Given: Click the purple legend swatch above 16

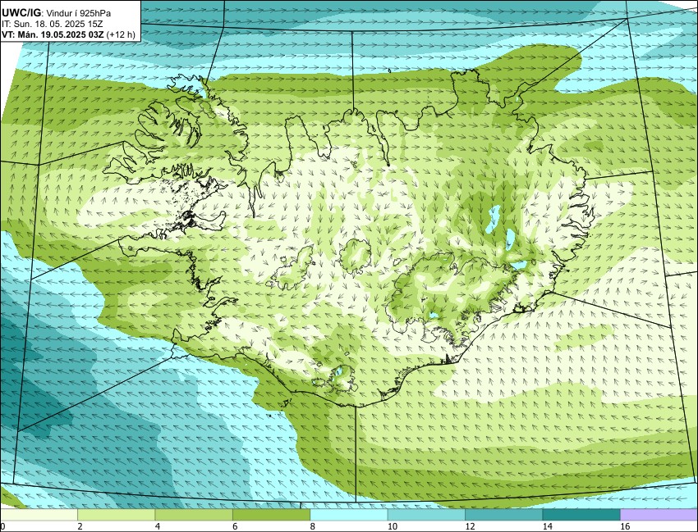Looking at the screenshot, I should click(x=659, y=515).
